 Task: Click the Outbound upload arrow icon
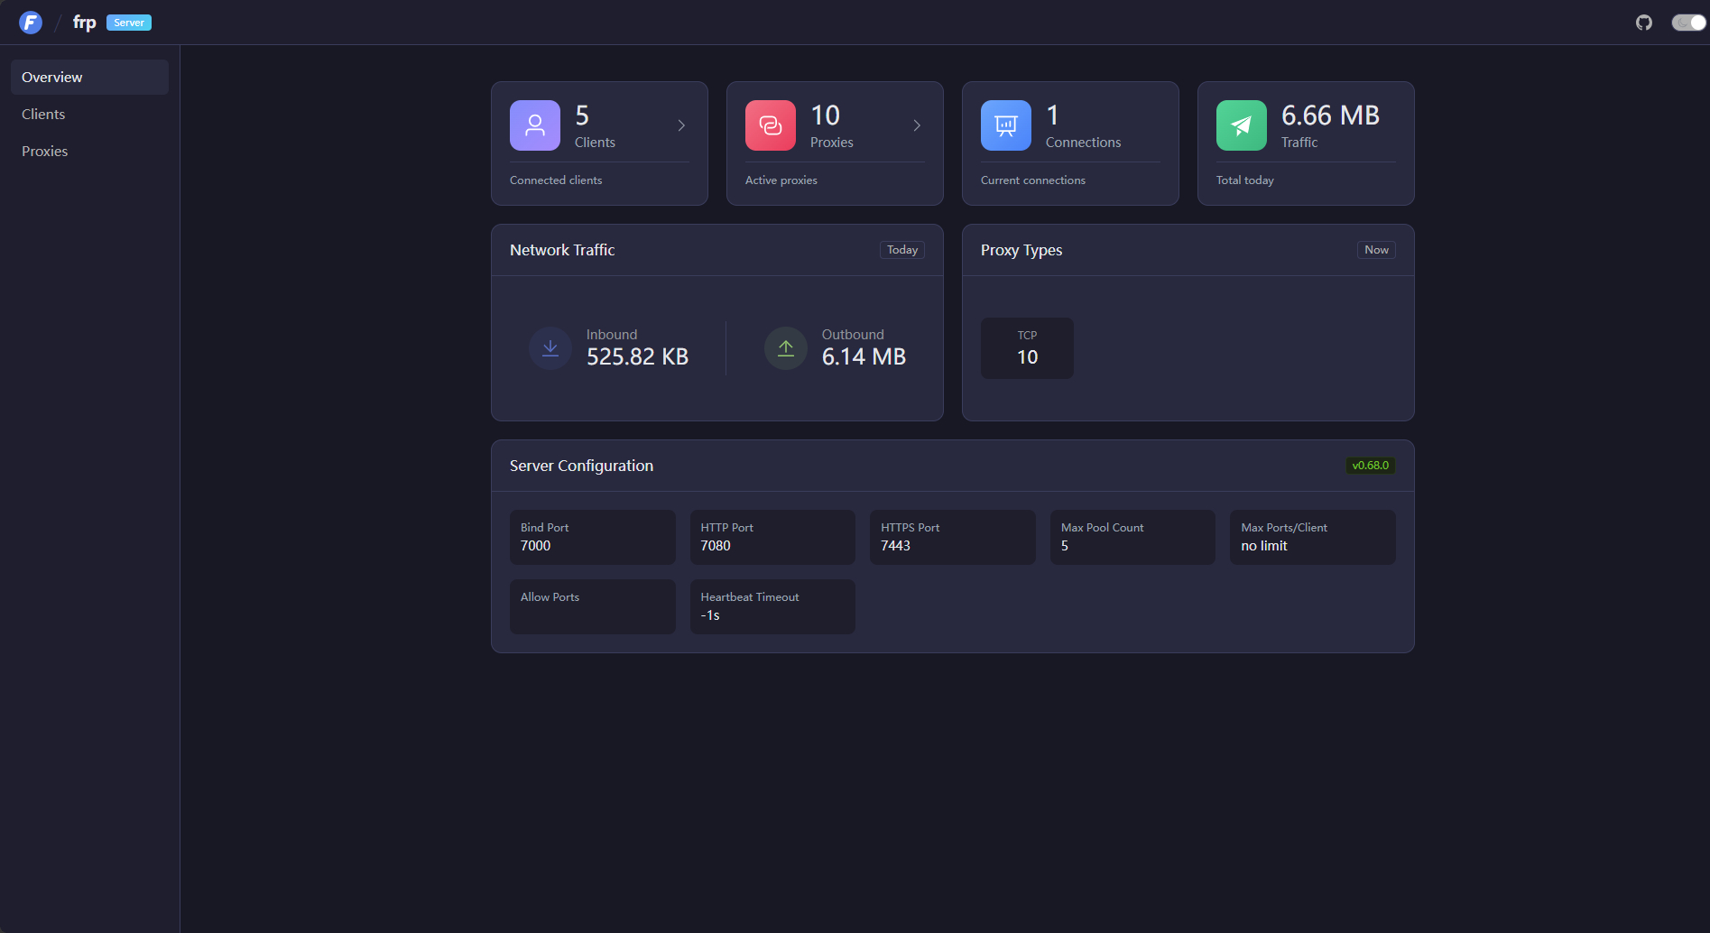click(x=786, y=348)
